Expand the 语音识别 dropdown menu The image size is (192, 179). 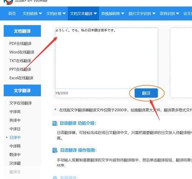[x=169, y=14]
